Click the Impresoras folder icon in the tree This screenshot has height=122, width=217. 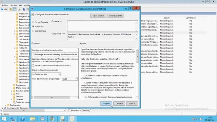[14, 85]
